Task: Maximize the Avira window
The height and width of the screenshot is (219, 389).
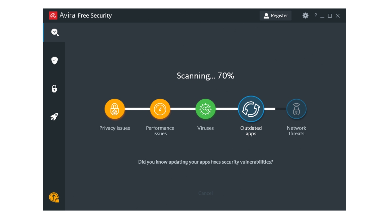Action: tap(330, 16)
